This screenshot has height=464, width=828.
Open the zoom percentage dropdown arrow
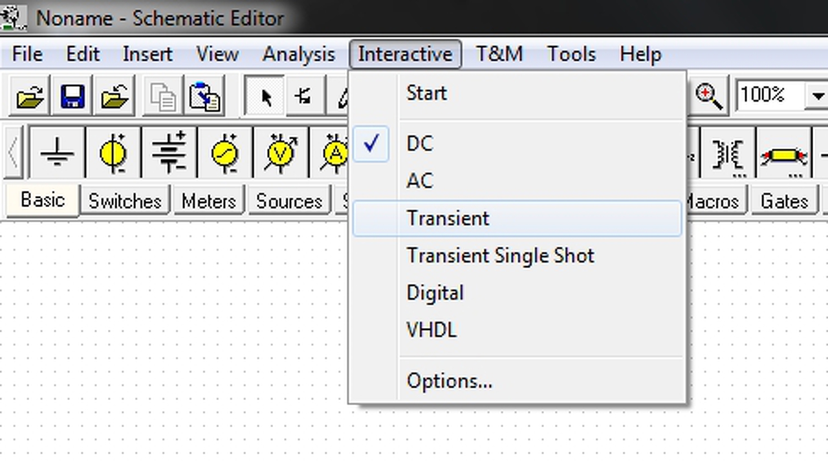click(818, 96)
